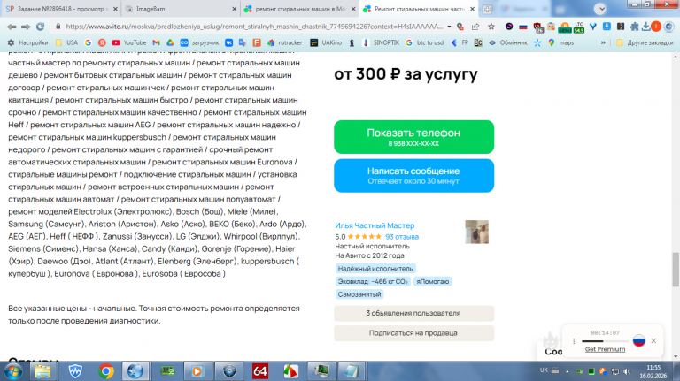680x381 pixels.
Task: Open the USA bookmarks folder
Action: click(x=66, y=42)
